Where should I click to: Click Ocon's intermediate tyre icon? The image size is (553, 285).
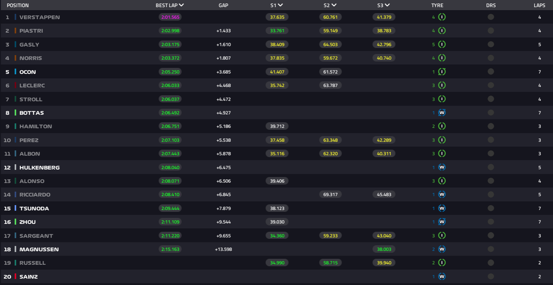[442, 72]
